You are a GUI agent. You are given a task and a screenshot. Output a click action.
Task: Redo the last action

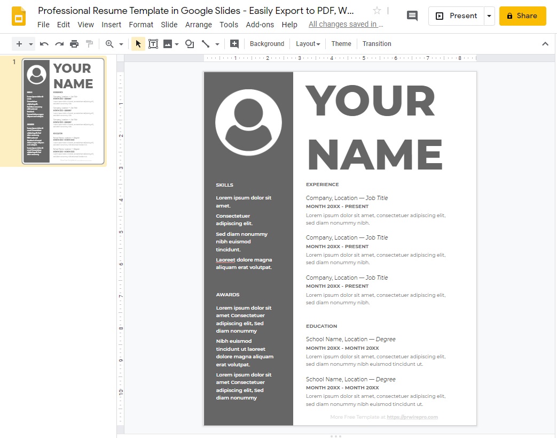click(x=59, y=44)
